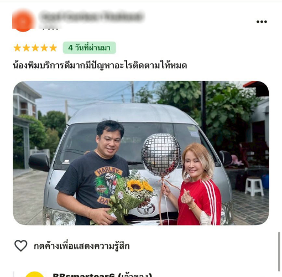
Task: Select the second rating star
Action: click(x=26, y=48)
